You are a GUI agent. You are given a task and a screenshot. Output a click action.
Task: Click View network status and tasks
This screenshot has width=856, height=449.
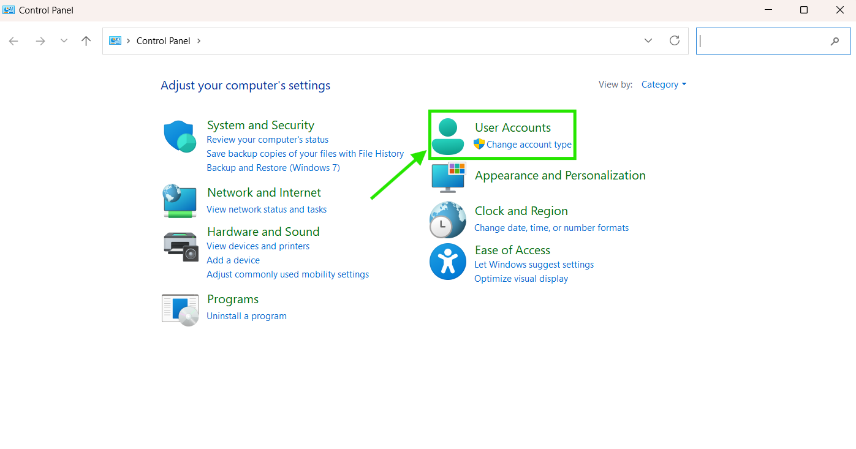click(x=267, y=209)
